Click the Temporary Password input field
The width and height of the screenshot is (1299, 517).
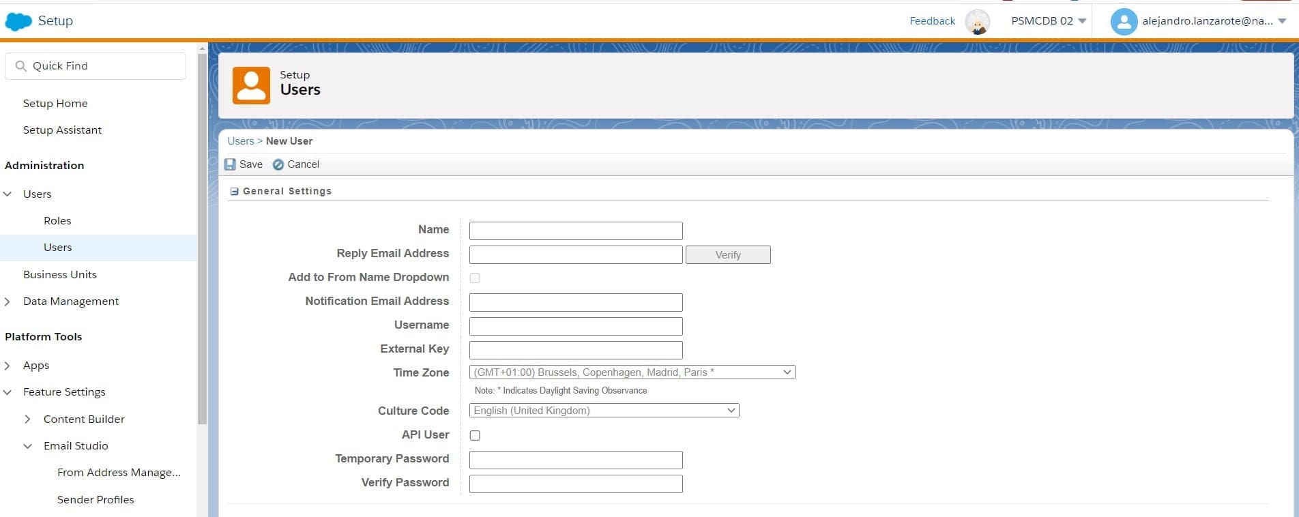[x=576, y=460]
